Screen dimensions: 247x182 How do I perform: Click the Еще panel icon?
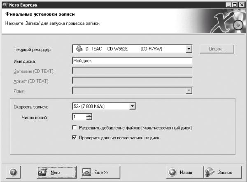pyautogui.click(x=86, y=172)
